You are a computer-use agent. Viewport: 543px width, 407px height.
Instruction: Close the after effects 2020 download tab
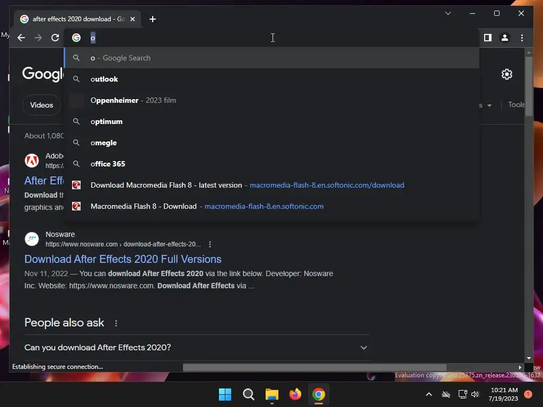tap(133, 19)
